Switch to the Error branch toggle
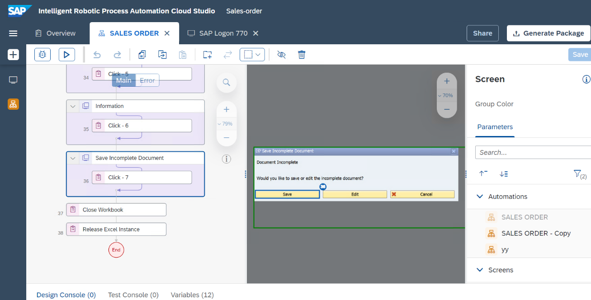Image resolution: width=591 pixels, height=300 pixels. (147, 80)
